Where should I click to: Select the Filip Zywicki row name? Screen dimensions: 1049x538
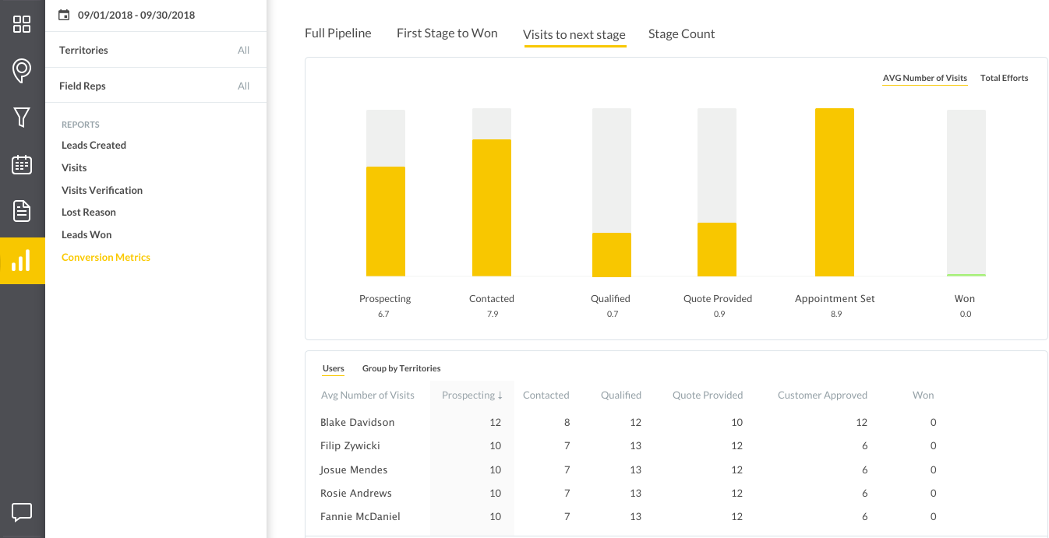pyautogui.click(x=350, y=445)
